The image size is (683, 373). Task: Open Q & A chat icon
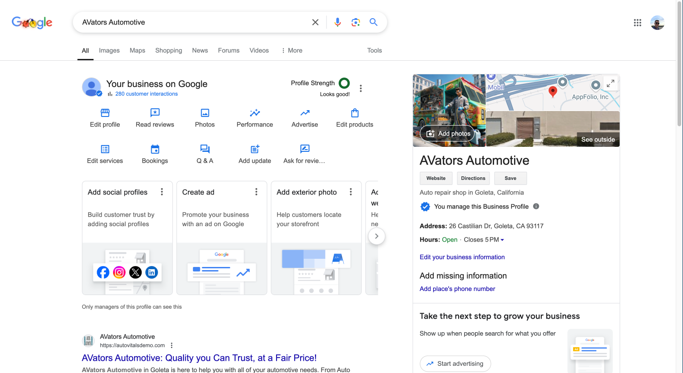(205, 149)
